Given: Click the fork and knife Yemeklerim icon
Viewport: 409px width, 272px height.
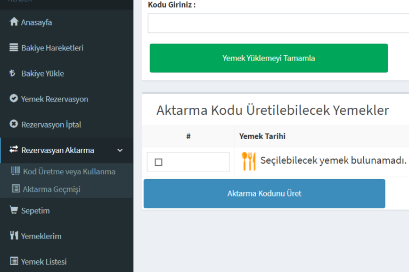Looking at the screenshot, I should tap(14, 236).
